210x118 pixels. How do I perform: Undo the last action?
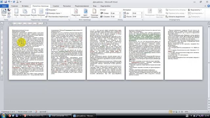coord(9,2)
